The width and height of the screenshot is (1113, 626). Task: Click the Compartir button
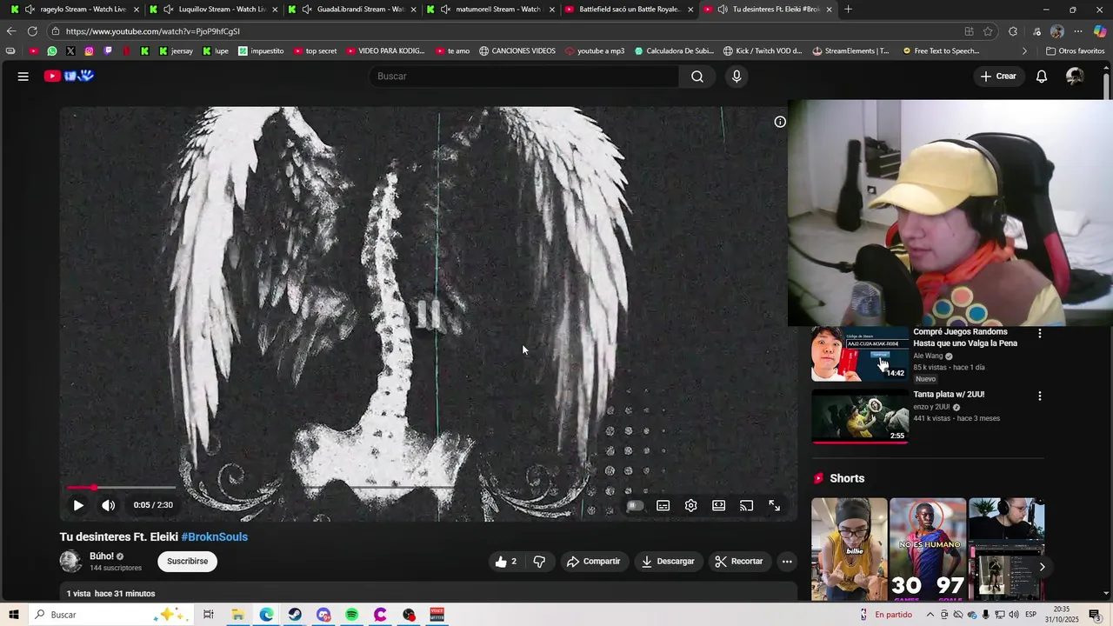click(594, 562)
